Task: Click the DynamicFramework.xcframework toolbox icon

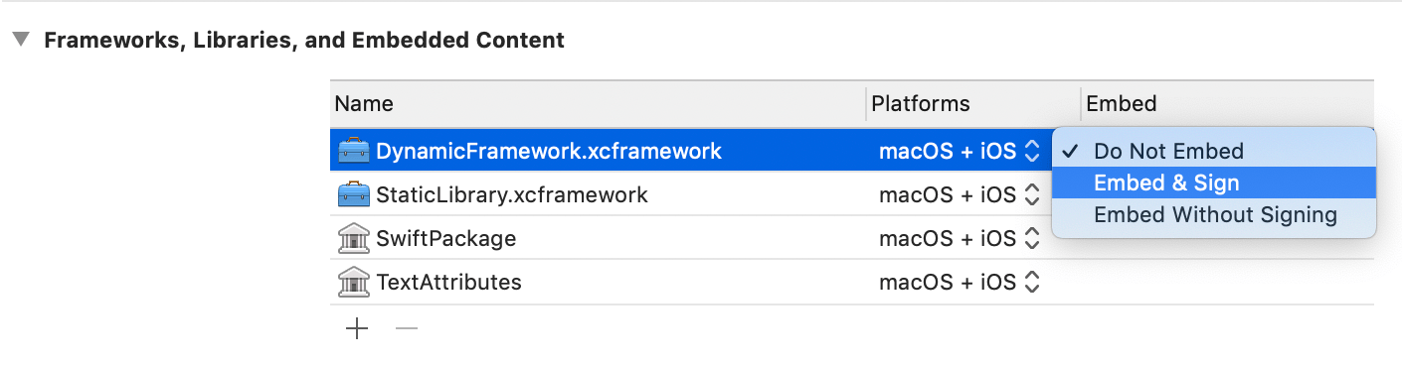Action: 354,151
